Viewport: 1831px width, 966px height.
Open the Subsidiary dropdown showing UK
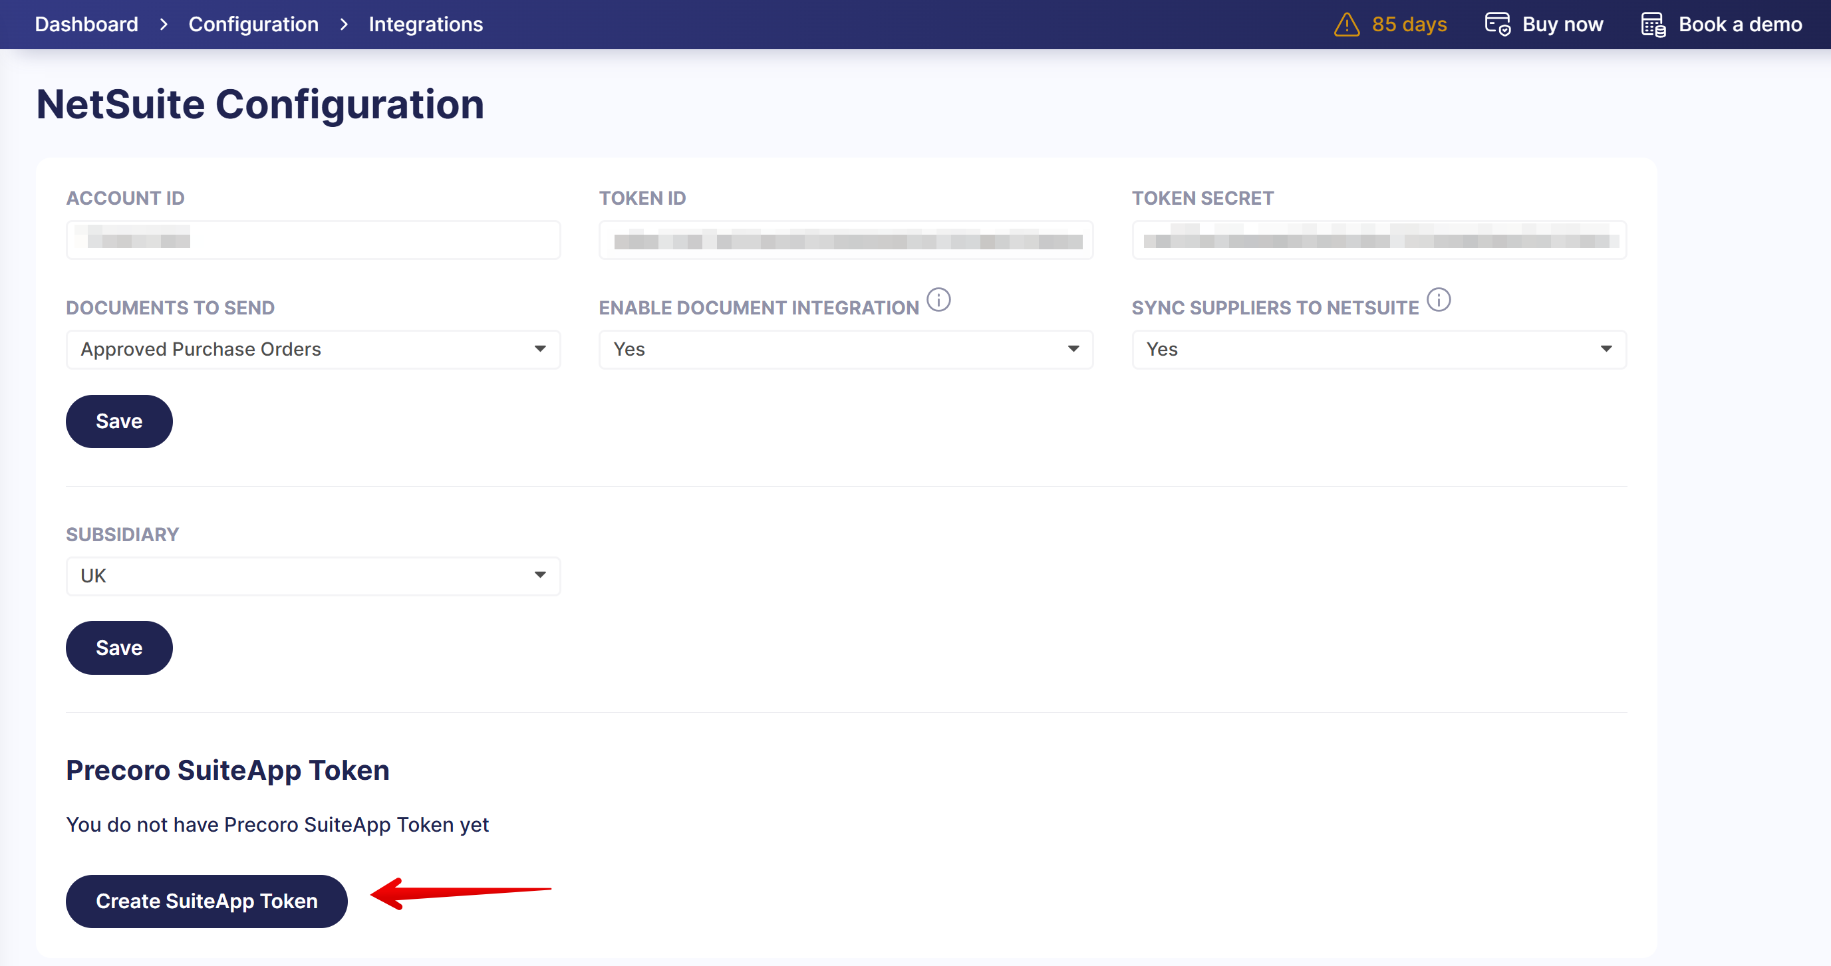(x=313, y=576)
